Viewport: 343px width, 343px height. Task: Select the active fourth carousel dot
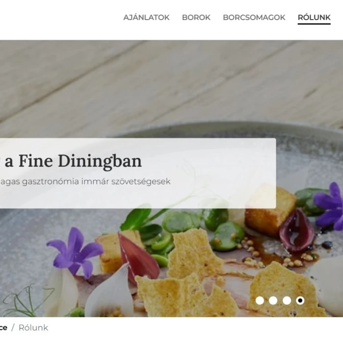coord(300,300)
